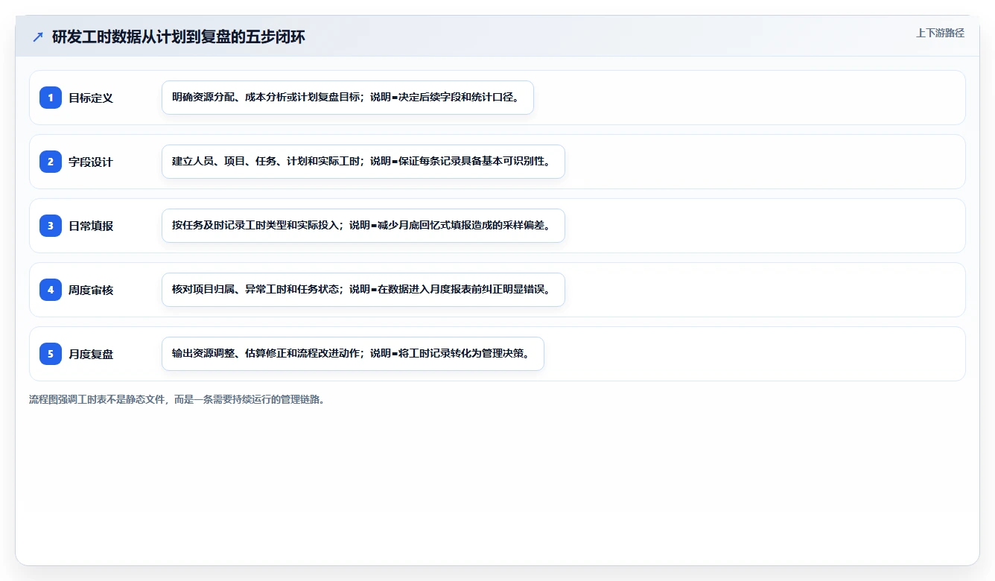Image resolution: width=995 pixels, height=581 pixels.
Task: Click the 上下游路径 label in the header
Action: pos(940,33)
